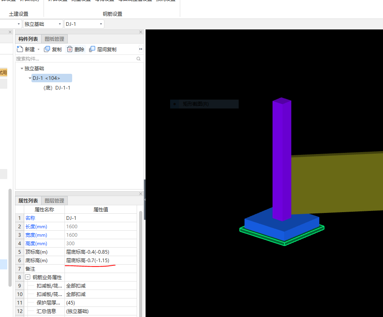The width and height of the screenshot is (383, 317).
Task: Click the 删除 button label
Action: [x=79, y=49]
